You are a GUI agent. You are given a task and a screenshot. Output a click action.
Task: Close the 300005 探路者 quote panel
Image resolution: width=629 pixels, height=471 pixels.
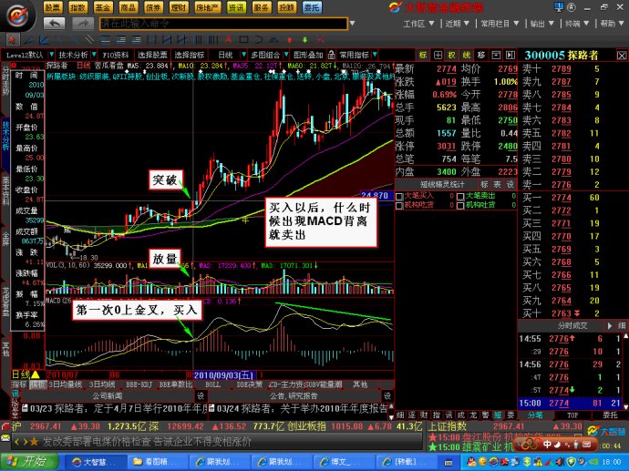[x=622, y=56]
